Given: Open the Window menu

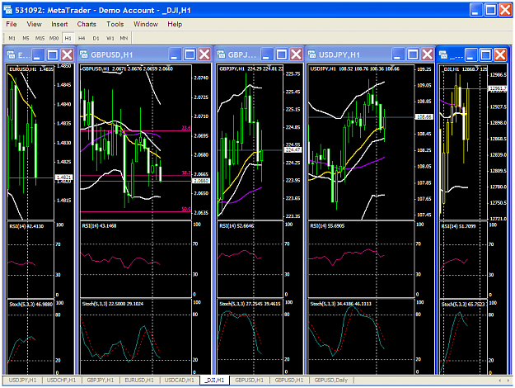Looking at the screenshot, I should pyautogui.click(x=146, y=24).
